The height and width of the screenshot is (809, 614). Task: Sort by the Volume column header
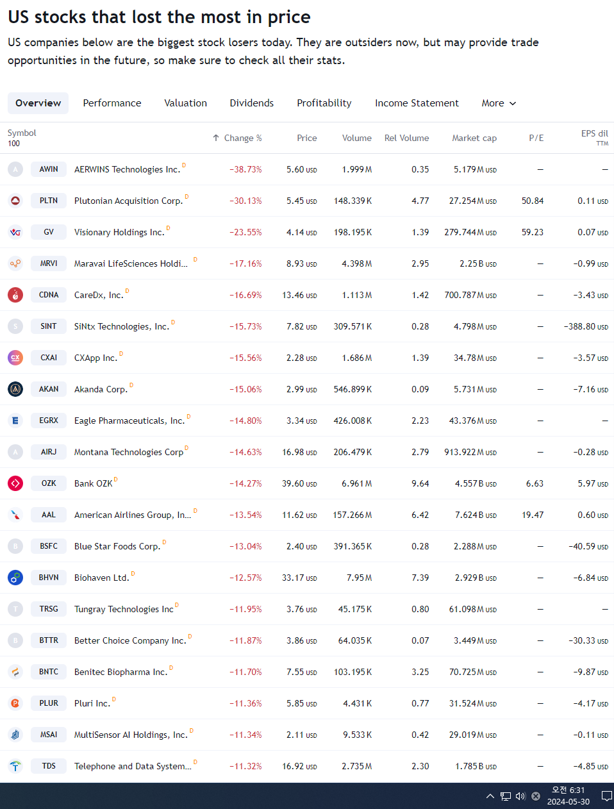(357, 138)
